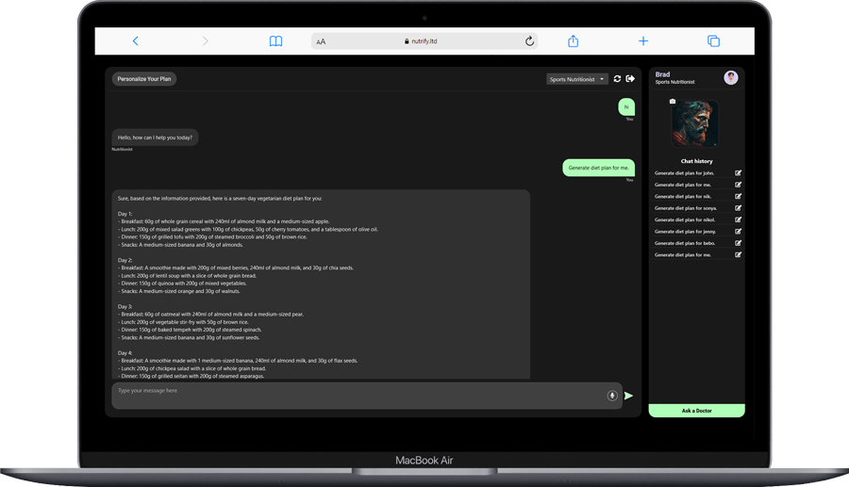The width and height of the screenshot is (849, 487).
Task: Click the Personalize Your Plan button
Action: (144, 79)
